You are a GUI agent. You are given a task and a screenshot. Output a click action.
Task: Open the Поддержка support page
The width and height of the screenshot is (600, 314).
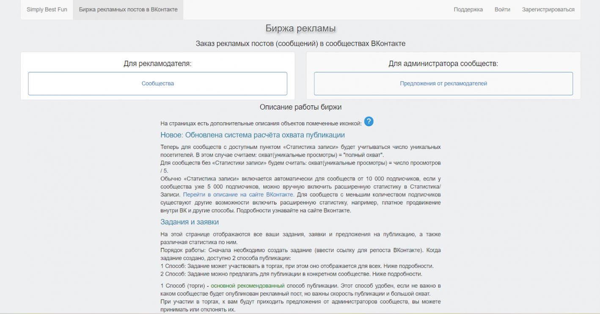pyautogui.click(x=468, y=9)
